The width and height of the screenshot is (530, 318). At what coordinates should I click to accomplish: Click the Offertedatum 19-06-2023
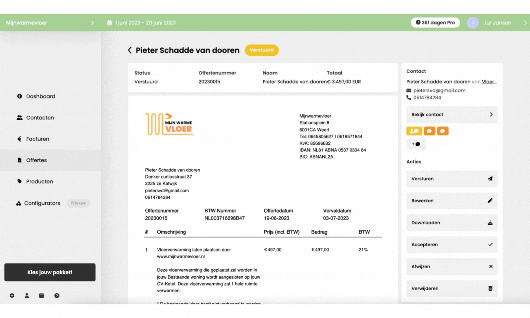(x=276, y=218)
